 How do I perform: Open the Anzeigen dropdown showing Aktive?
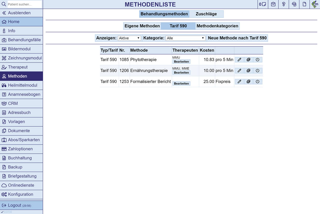click(129, 38)
